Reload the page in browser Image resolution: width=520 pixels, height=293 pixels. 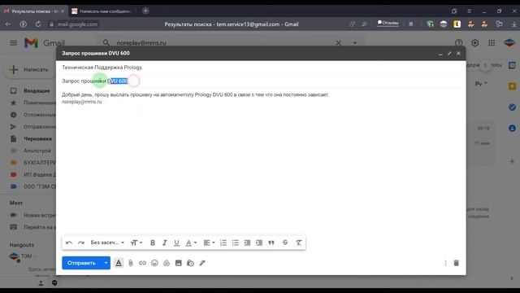[x=38, y=24]
